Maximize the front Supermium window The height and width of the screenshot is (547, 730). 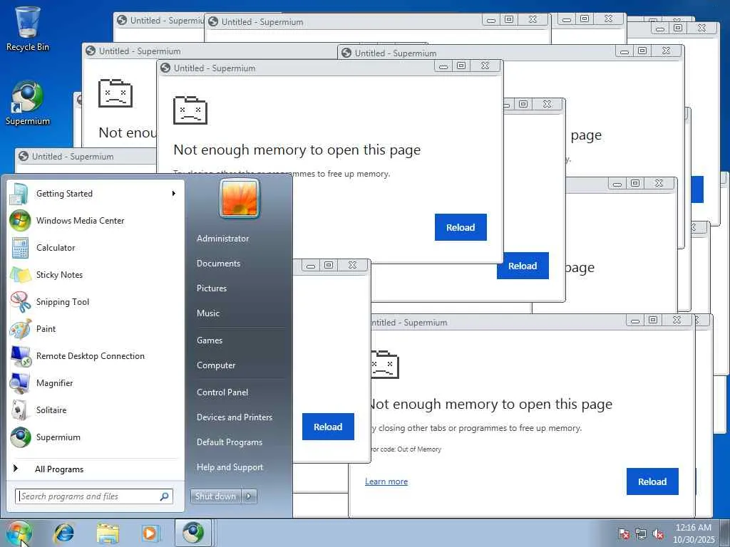point(461,66)
